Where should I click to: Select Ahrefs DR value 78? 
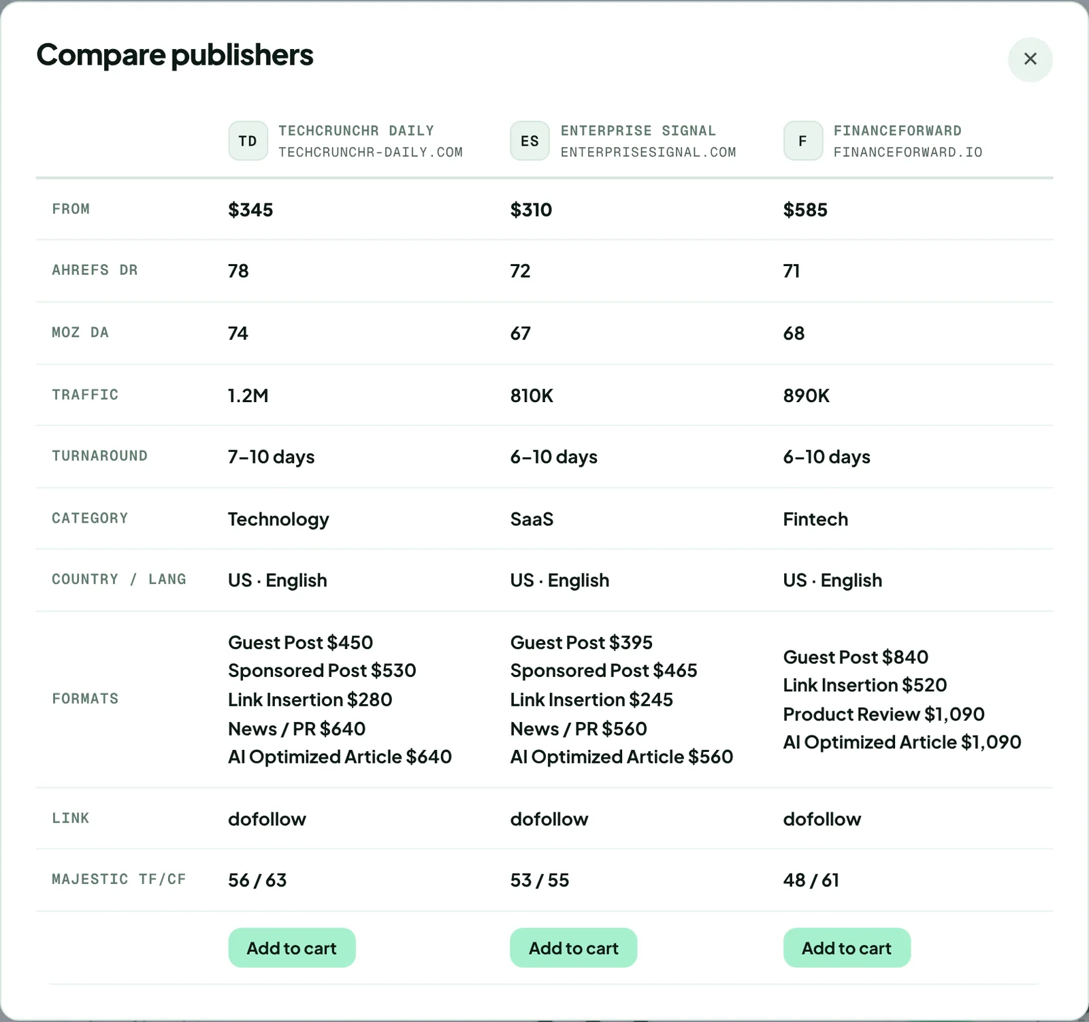point(238,271)
